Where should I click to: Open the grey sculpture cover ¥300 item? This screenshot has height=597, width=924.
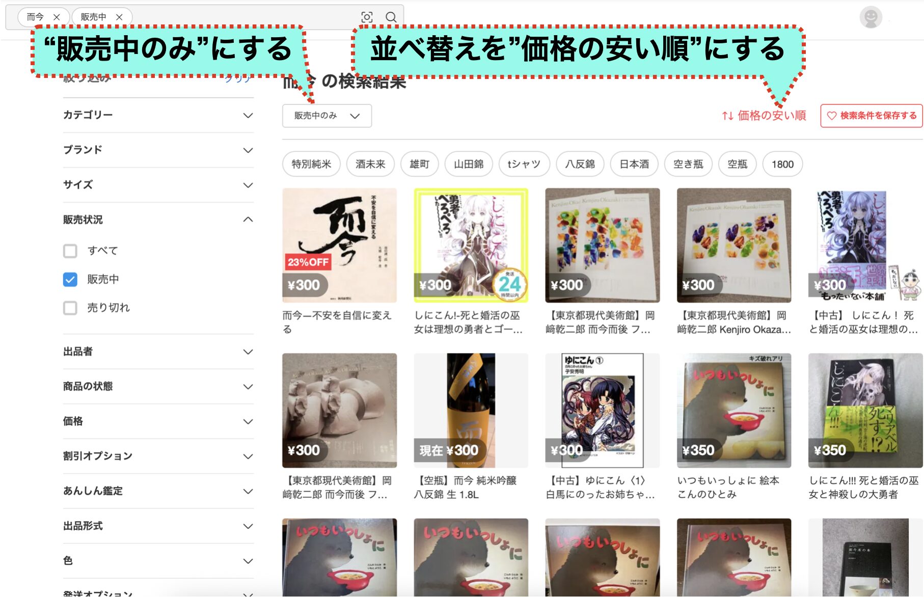click(x=340, y=411)
